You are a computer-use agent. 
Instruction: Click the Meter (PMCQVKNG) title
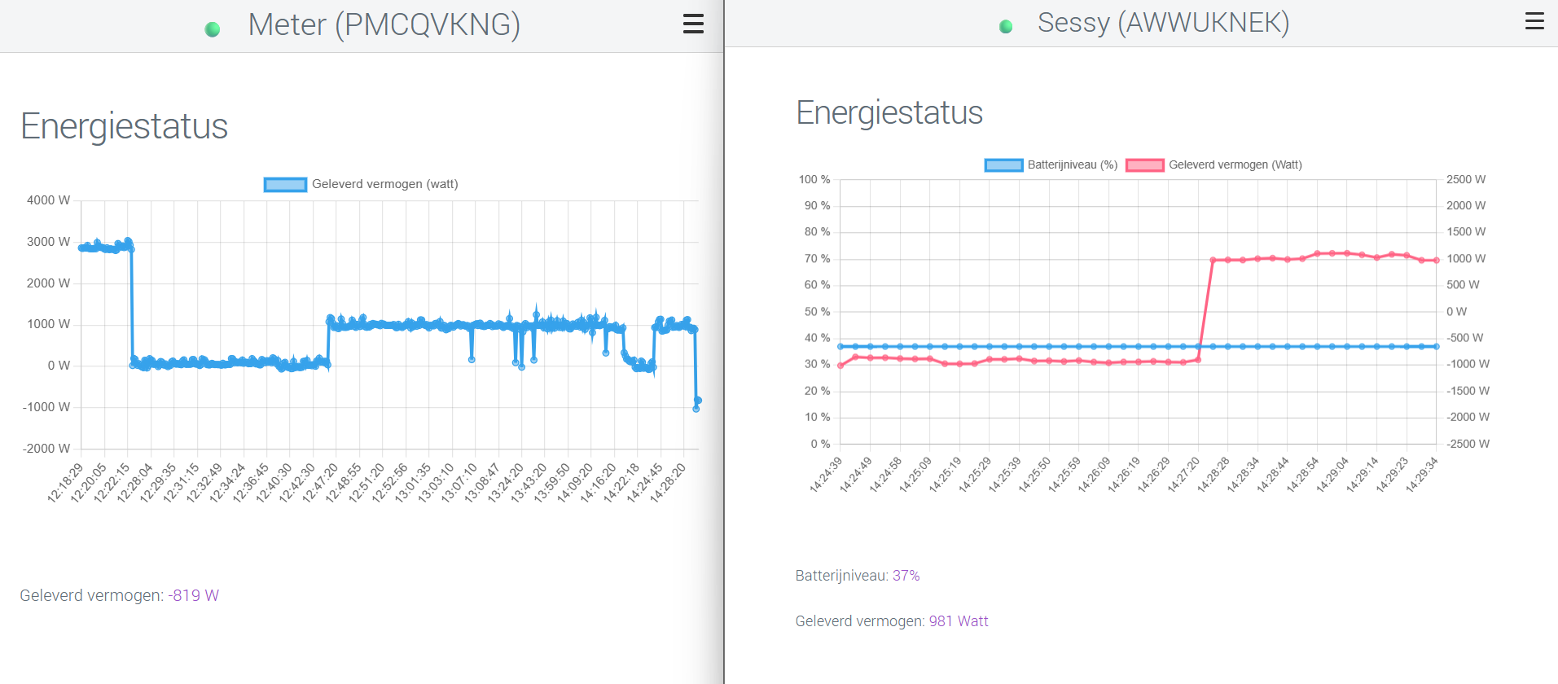tap(384, 24)
